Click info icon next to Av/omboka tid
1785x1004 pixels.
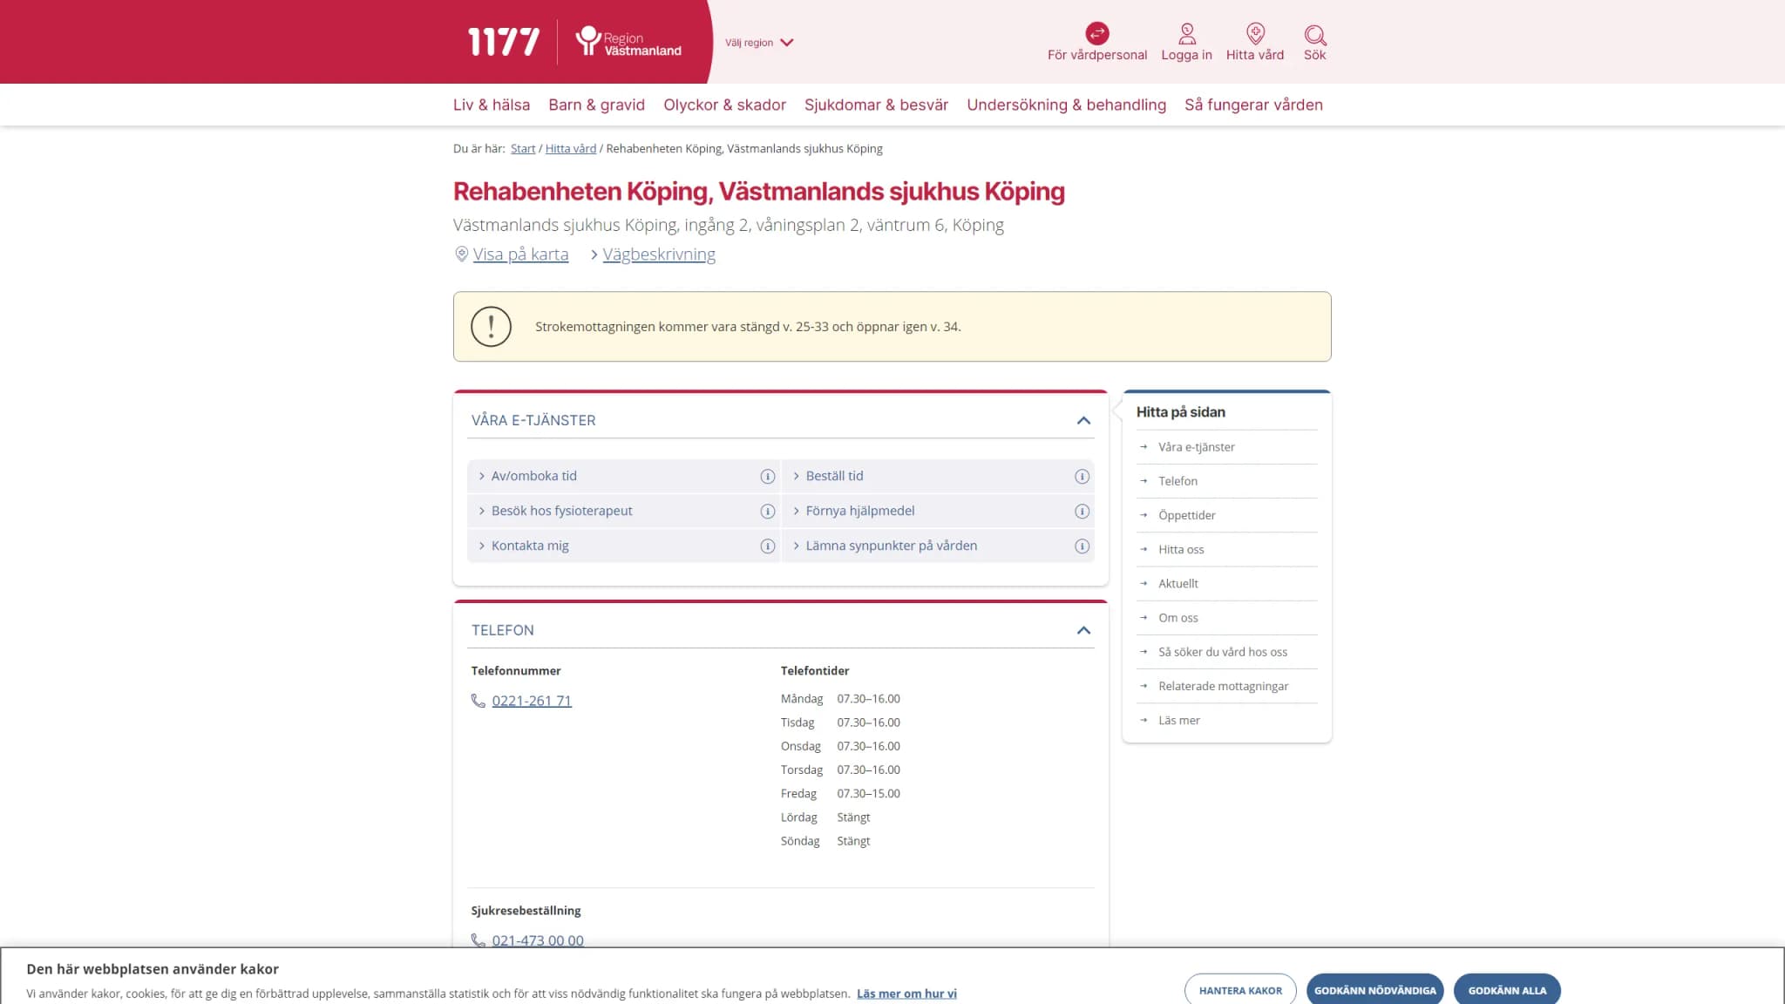tap(767, 477)
